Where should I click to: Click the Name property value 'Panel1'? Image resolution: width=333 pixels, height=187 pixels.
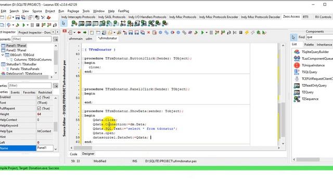click(45, 148)
